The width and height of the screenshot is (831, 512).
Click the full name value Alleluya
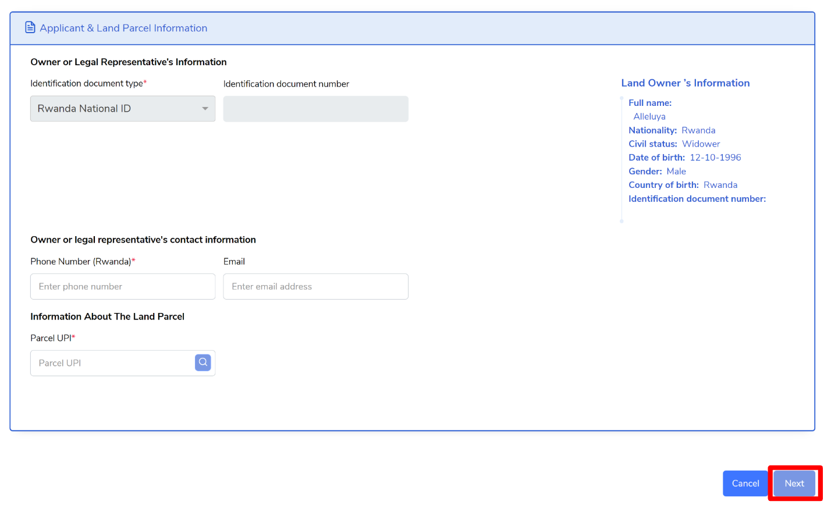coord(649,116)
